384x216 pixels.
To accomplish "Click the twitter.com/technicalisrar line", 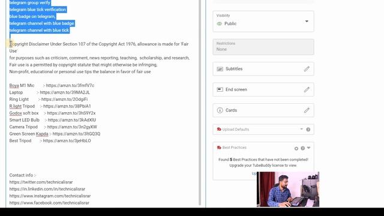I will point(41,182).
